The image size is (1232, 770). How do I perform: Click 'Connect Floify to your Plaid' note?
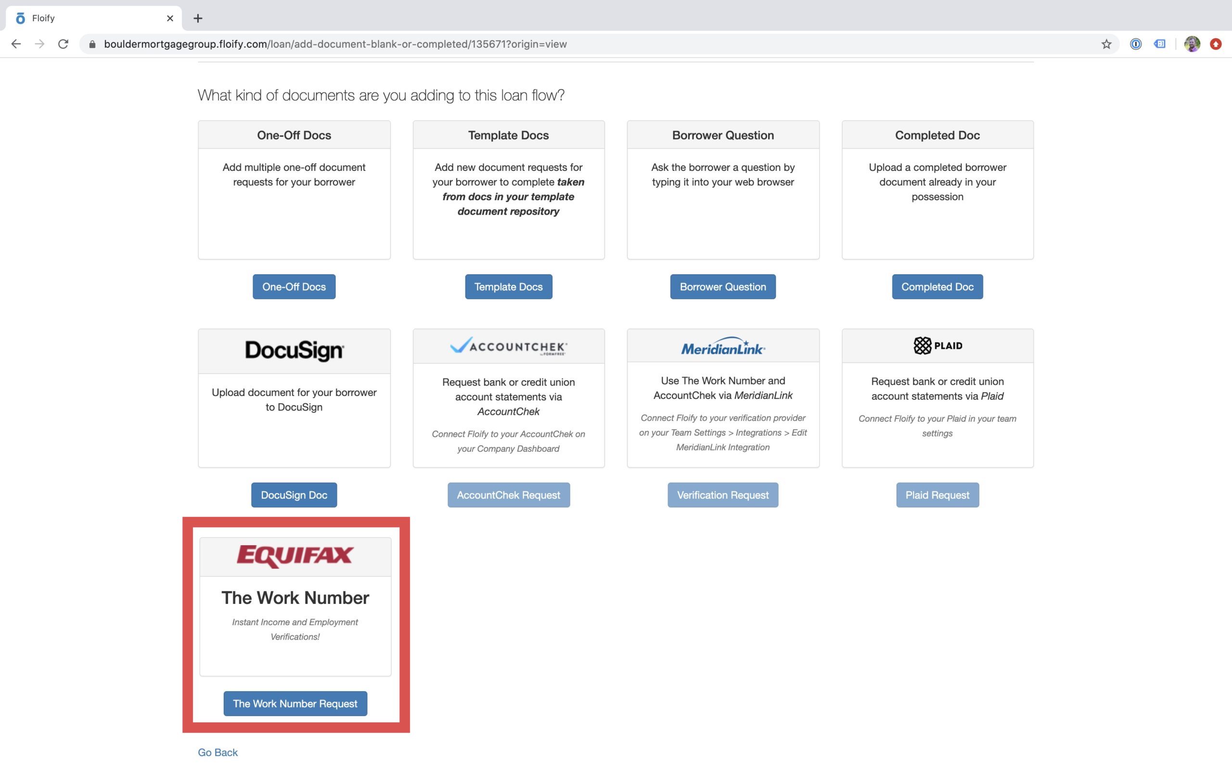tap(937, 426)
